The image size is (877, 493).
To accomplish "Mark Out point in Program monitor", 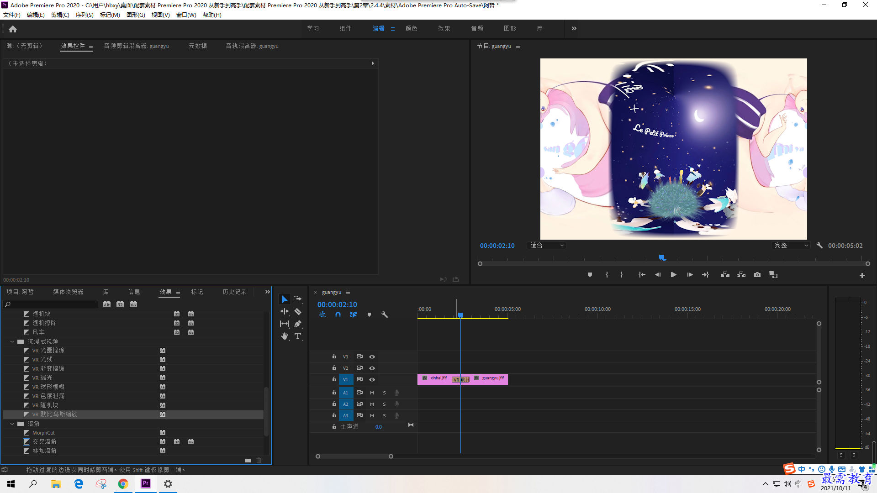I will 621,275.
